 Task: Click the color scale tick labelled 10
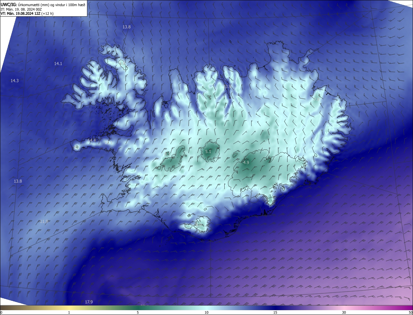pos(206,312)
